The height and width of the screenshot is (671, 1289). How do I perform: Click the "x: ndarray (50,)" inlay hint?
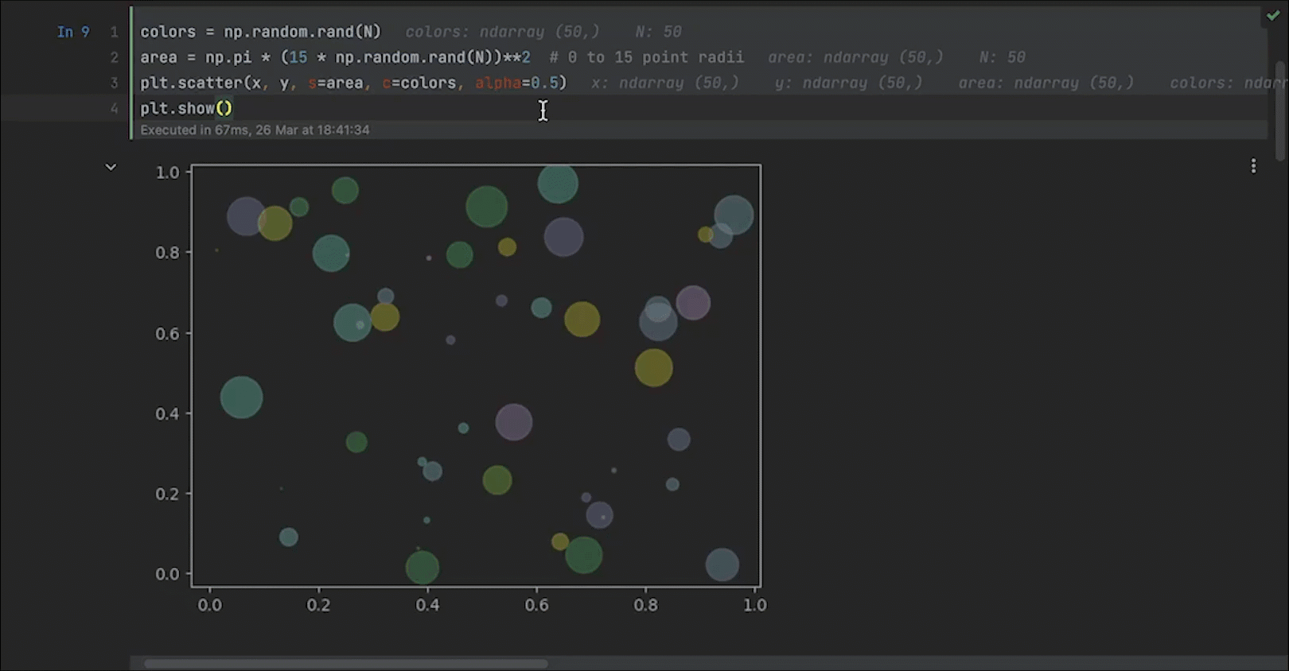[x=664, y=83]
